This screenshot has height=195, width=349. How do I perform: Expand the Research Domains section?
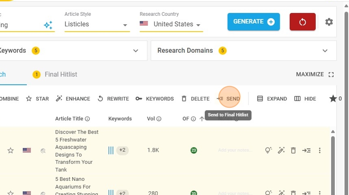click(x=325, y=51)
